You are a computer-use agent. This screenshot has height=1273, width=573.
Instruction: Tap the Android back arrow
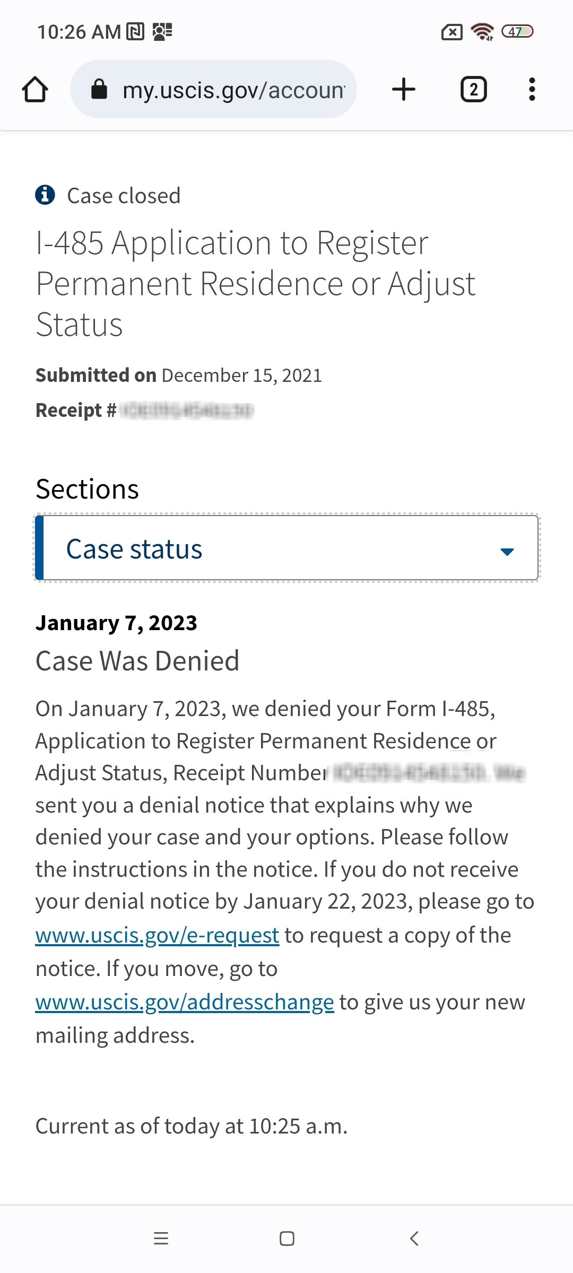coord(414,1239)
